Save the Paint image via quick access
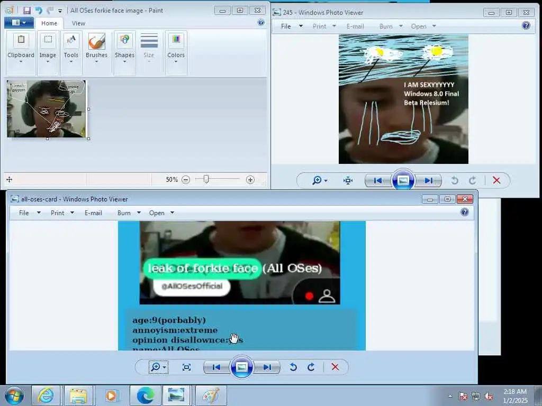 click(26, 11)
